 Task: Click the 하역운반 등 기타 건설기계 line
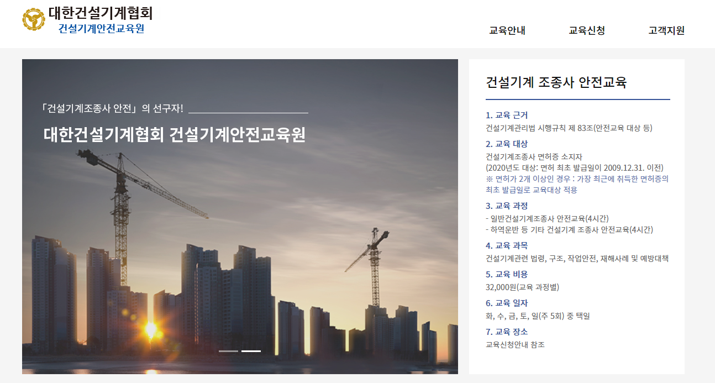569,229
